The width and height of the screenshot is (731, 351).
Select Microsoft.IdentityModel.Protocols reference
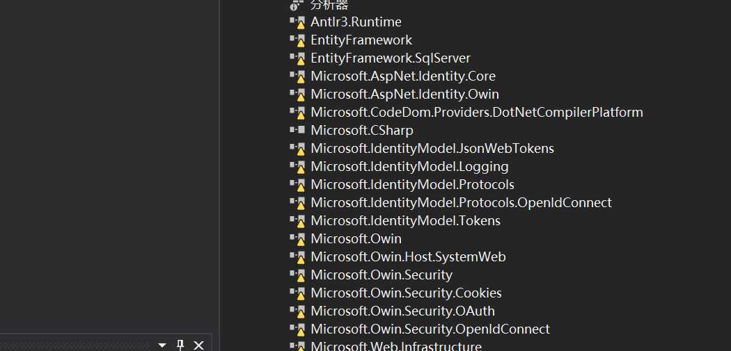click(412, 185)
